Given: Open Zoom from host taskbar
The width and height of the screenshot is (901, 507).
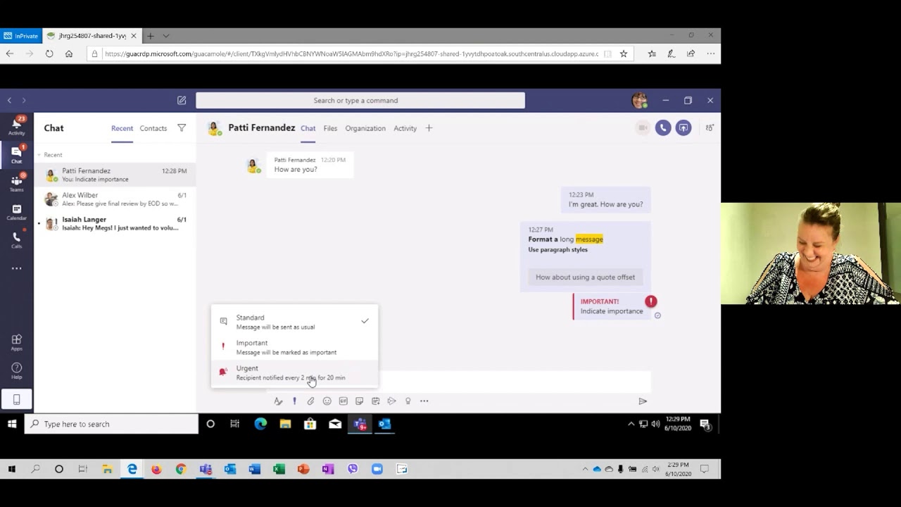Looking at the screenshot, I should click(377, 469).
